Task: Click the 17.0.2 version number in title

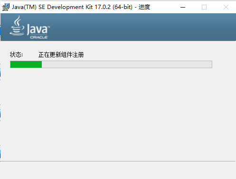Action: [103, 7]
